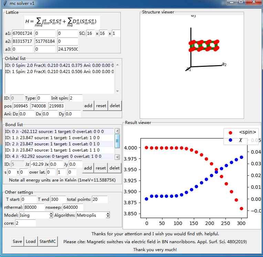Click the Load button
The height and width of the screenshot is (257, 263).
pos(31,241)
